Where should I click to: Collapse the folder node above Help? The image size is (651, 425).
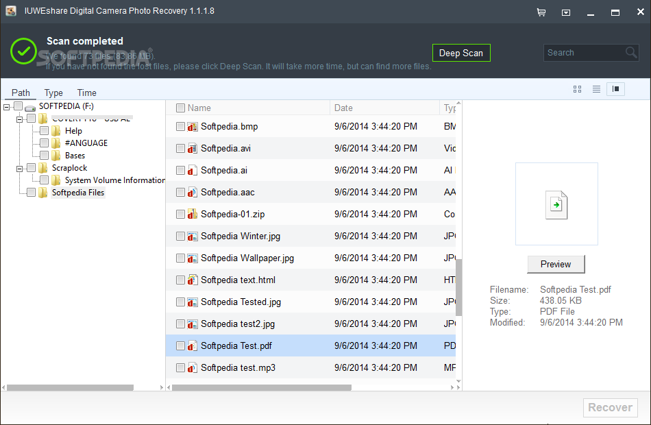tap(19, 120)
